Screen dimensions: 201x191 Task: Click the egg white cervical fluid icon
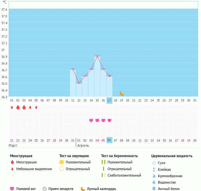coord(154,189)
